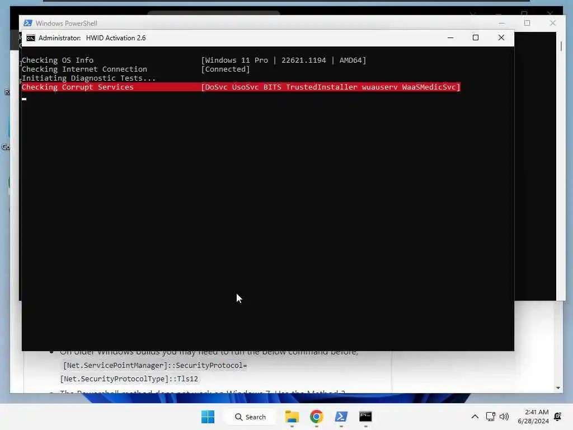
Task: Maximize the HWID Activation 2.6 window
Action: click(476, 38)
